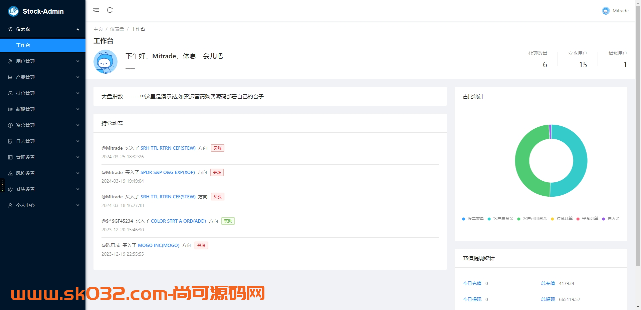The height and width of the screenshot is (310, 641).
Task: Click the timestamp 2023-12-20 15:46:30
Action: pos(123,230)
